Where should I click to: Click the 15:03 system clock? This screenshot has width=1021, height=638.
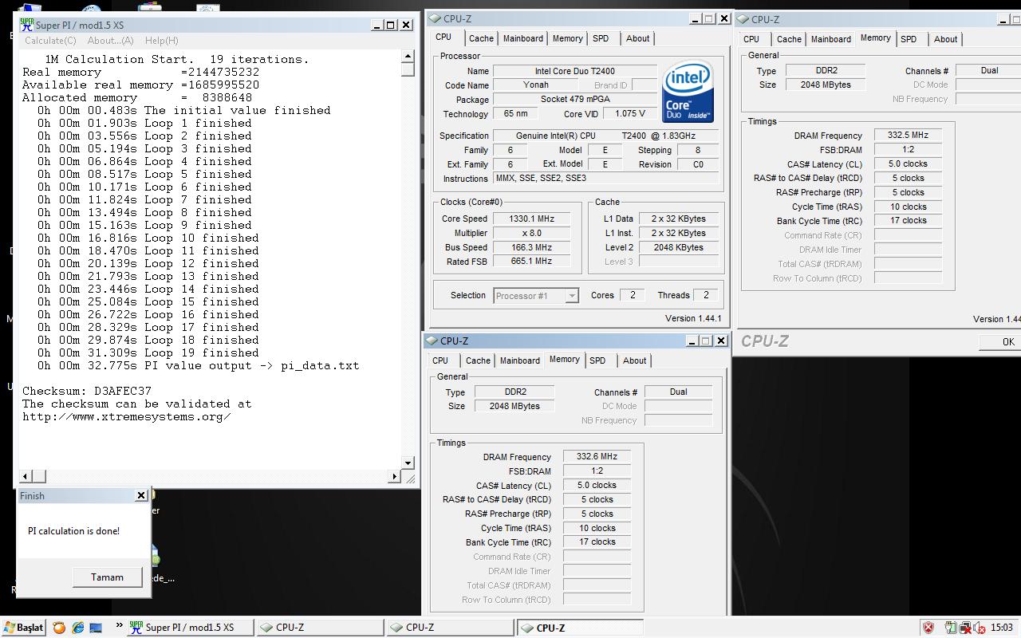point(1002,628)
